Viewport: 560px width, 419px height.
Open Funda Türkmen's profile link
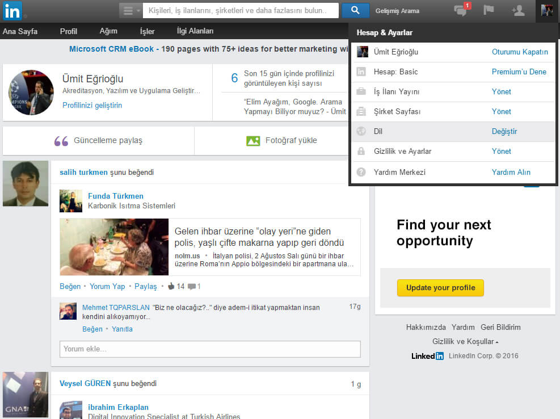pos(116,196)
